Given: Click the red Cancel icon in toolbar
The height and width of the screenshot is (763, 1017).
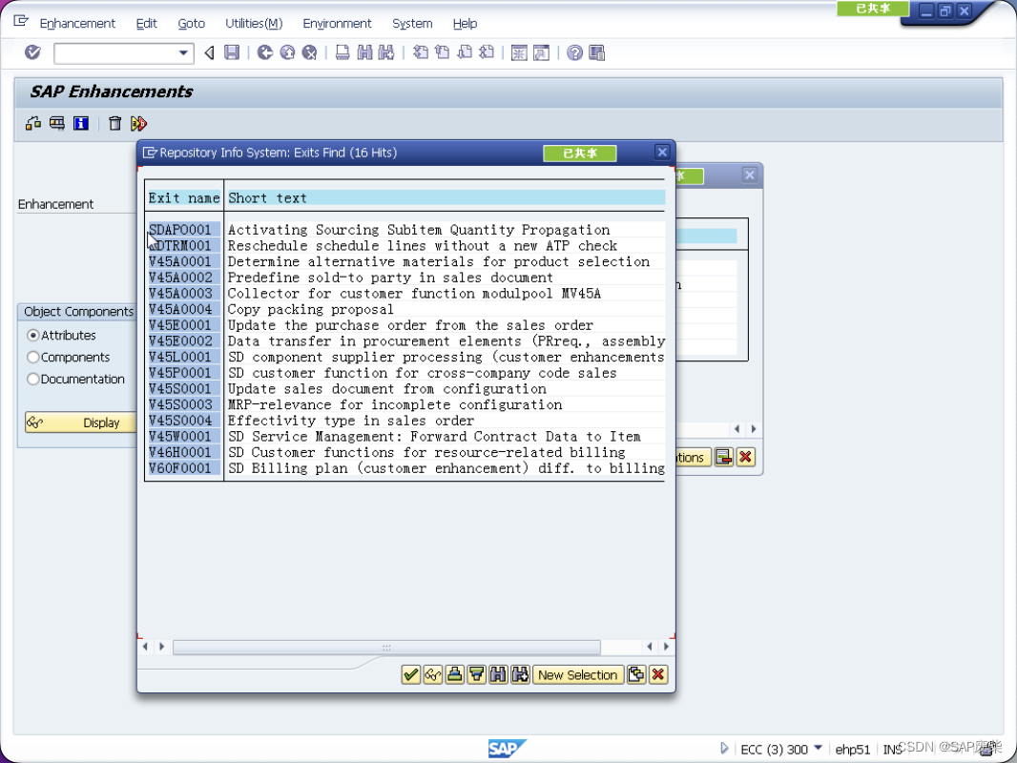Looking at the screenshot, I should (x=309, y=52).
